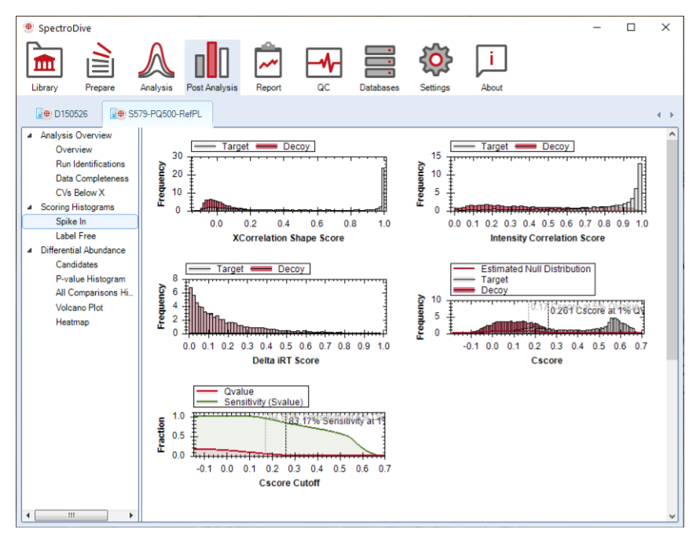The width and height of the screenshot is (700, 544).
Task: Collapse the Analysis Overview tree node
Action: (x=30, y=135)
